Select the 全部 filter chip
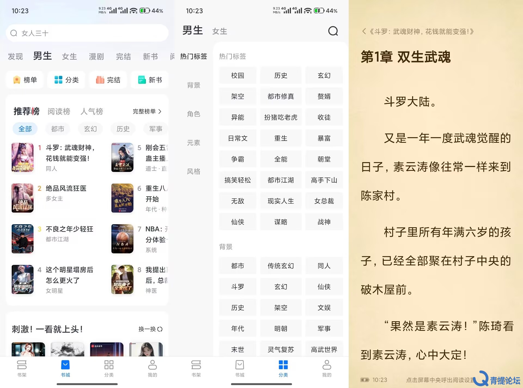This screenshot has height=388, width=523. tap(25, 129)
